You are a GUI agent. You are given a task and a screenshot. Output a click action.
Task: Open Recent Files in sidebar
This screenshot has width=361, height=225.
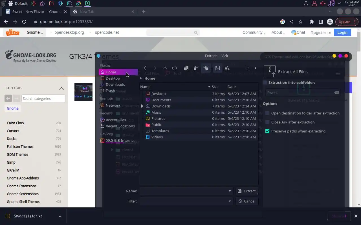tap(118, 120)
